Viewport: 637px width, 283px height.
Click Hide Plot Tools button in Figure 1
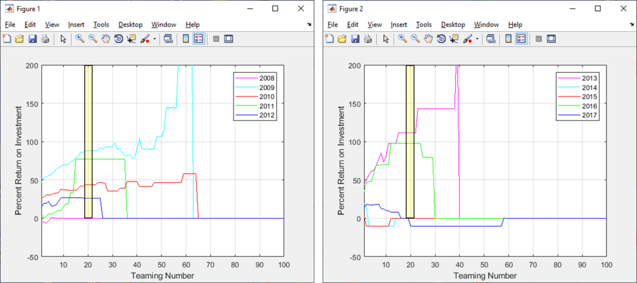[x=216, y=39]
